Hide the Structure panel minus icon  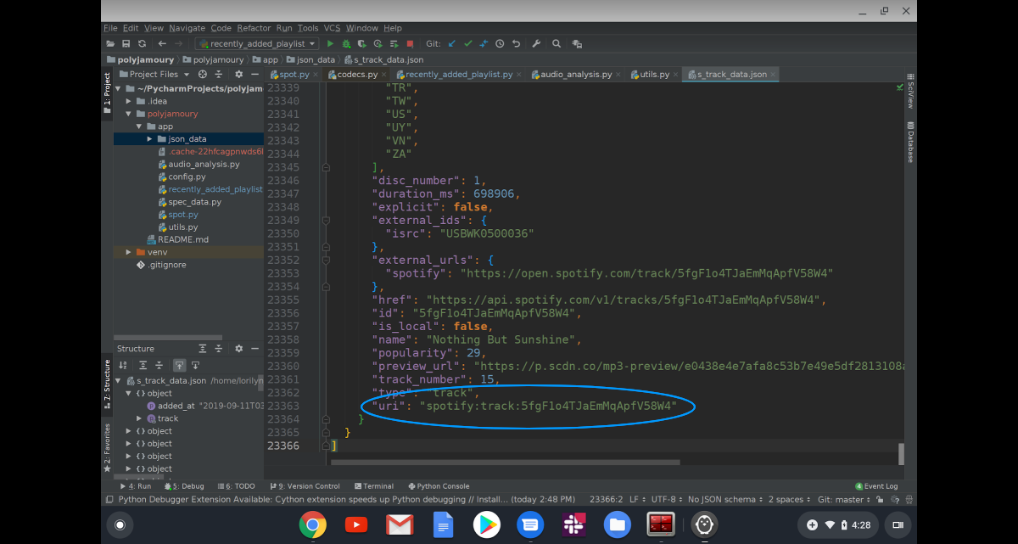click(255, 349)
